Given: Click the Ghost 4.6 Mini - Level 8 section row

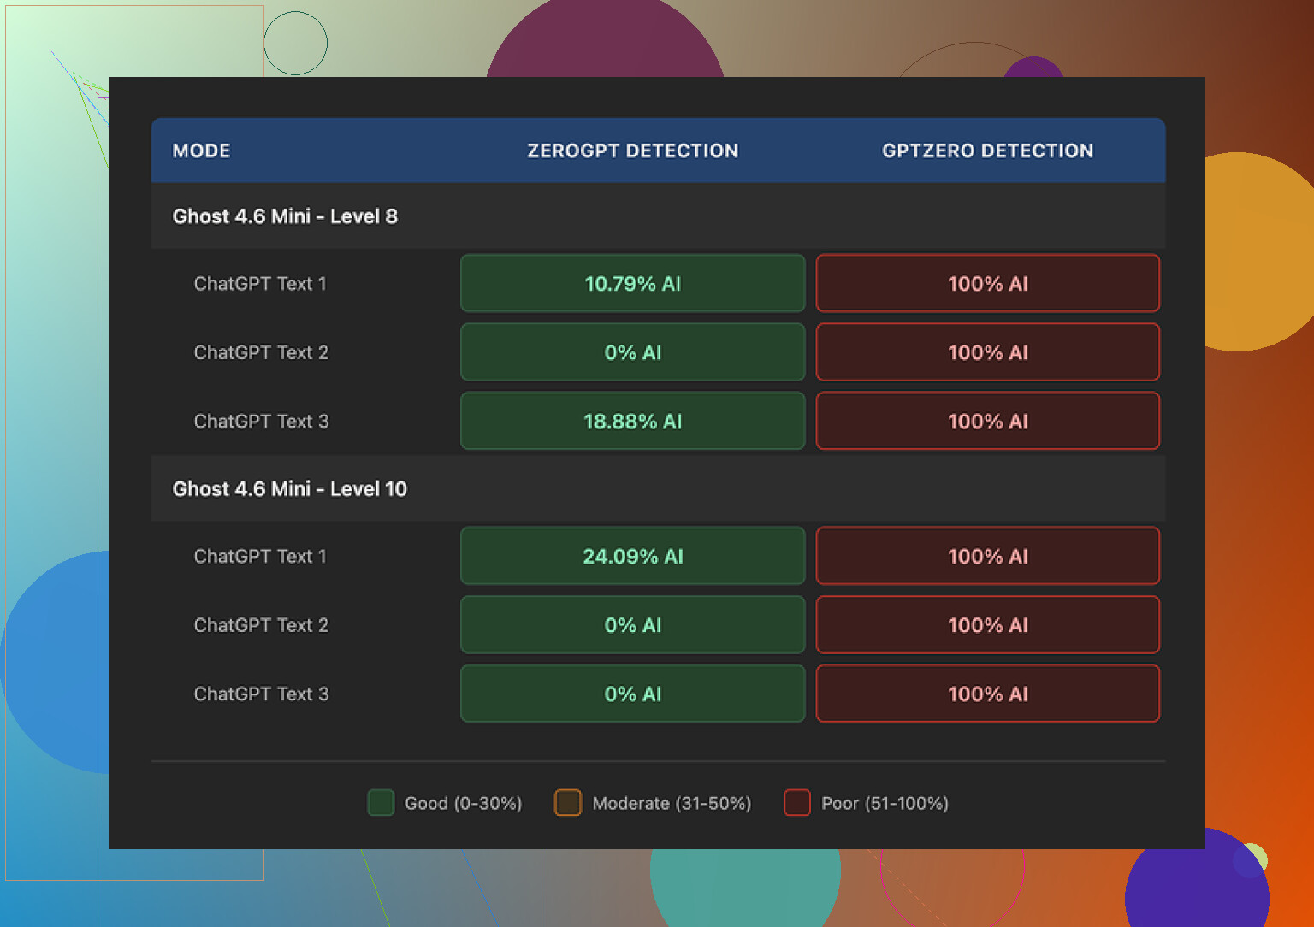Looking at the screenshot, I should [285, 216].
